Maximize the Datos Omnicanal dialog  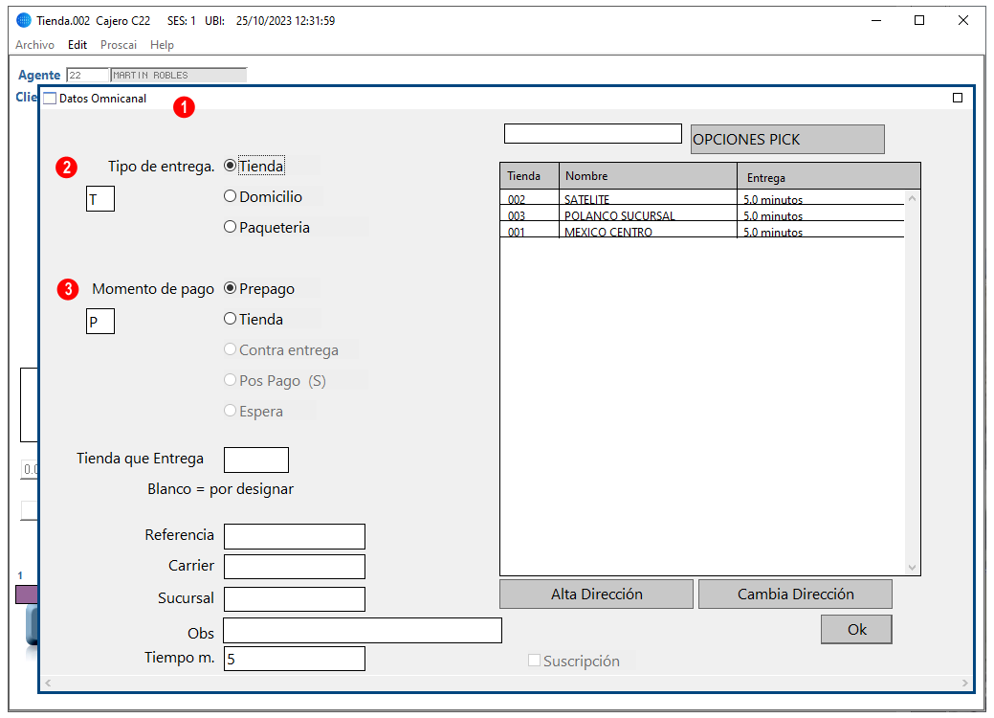tap(958, 98)
